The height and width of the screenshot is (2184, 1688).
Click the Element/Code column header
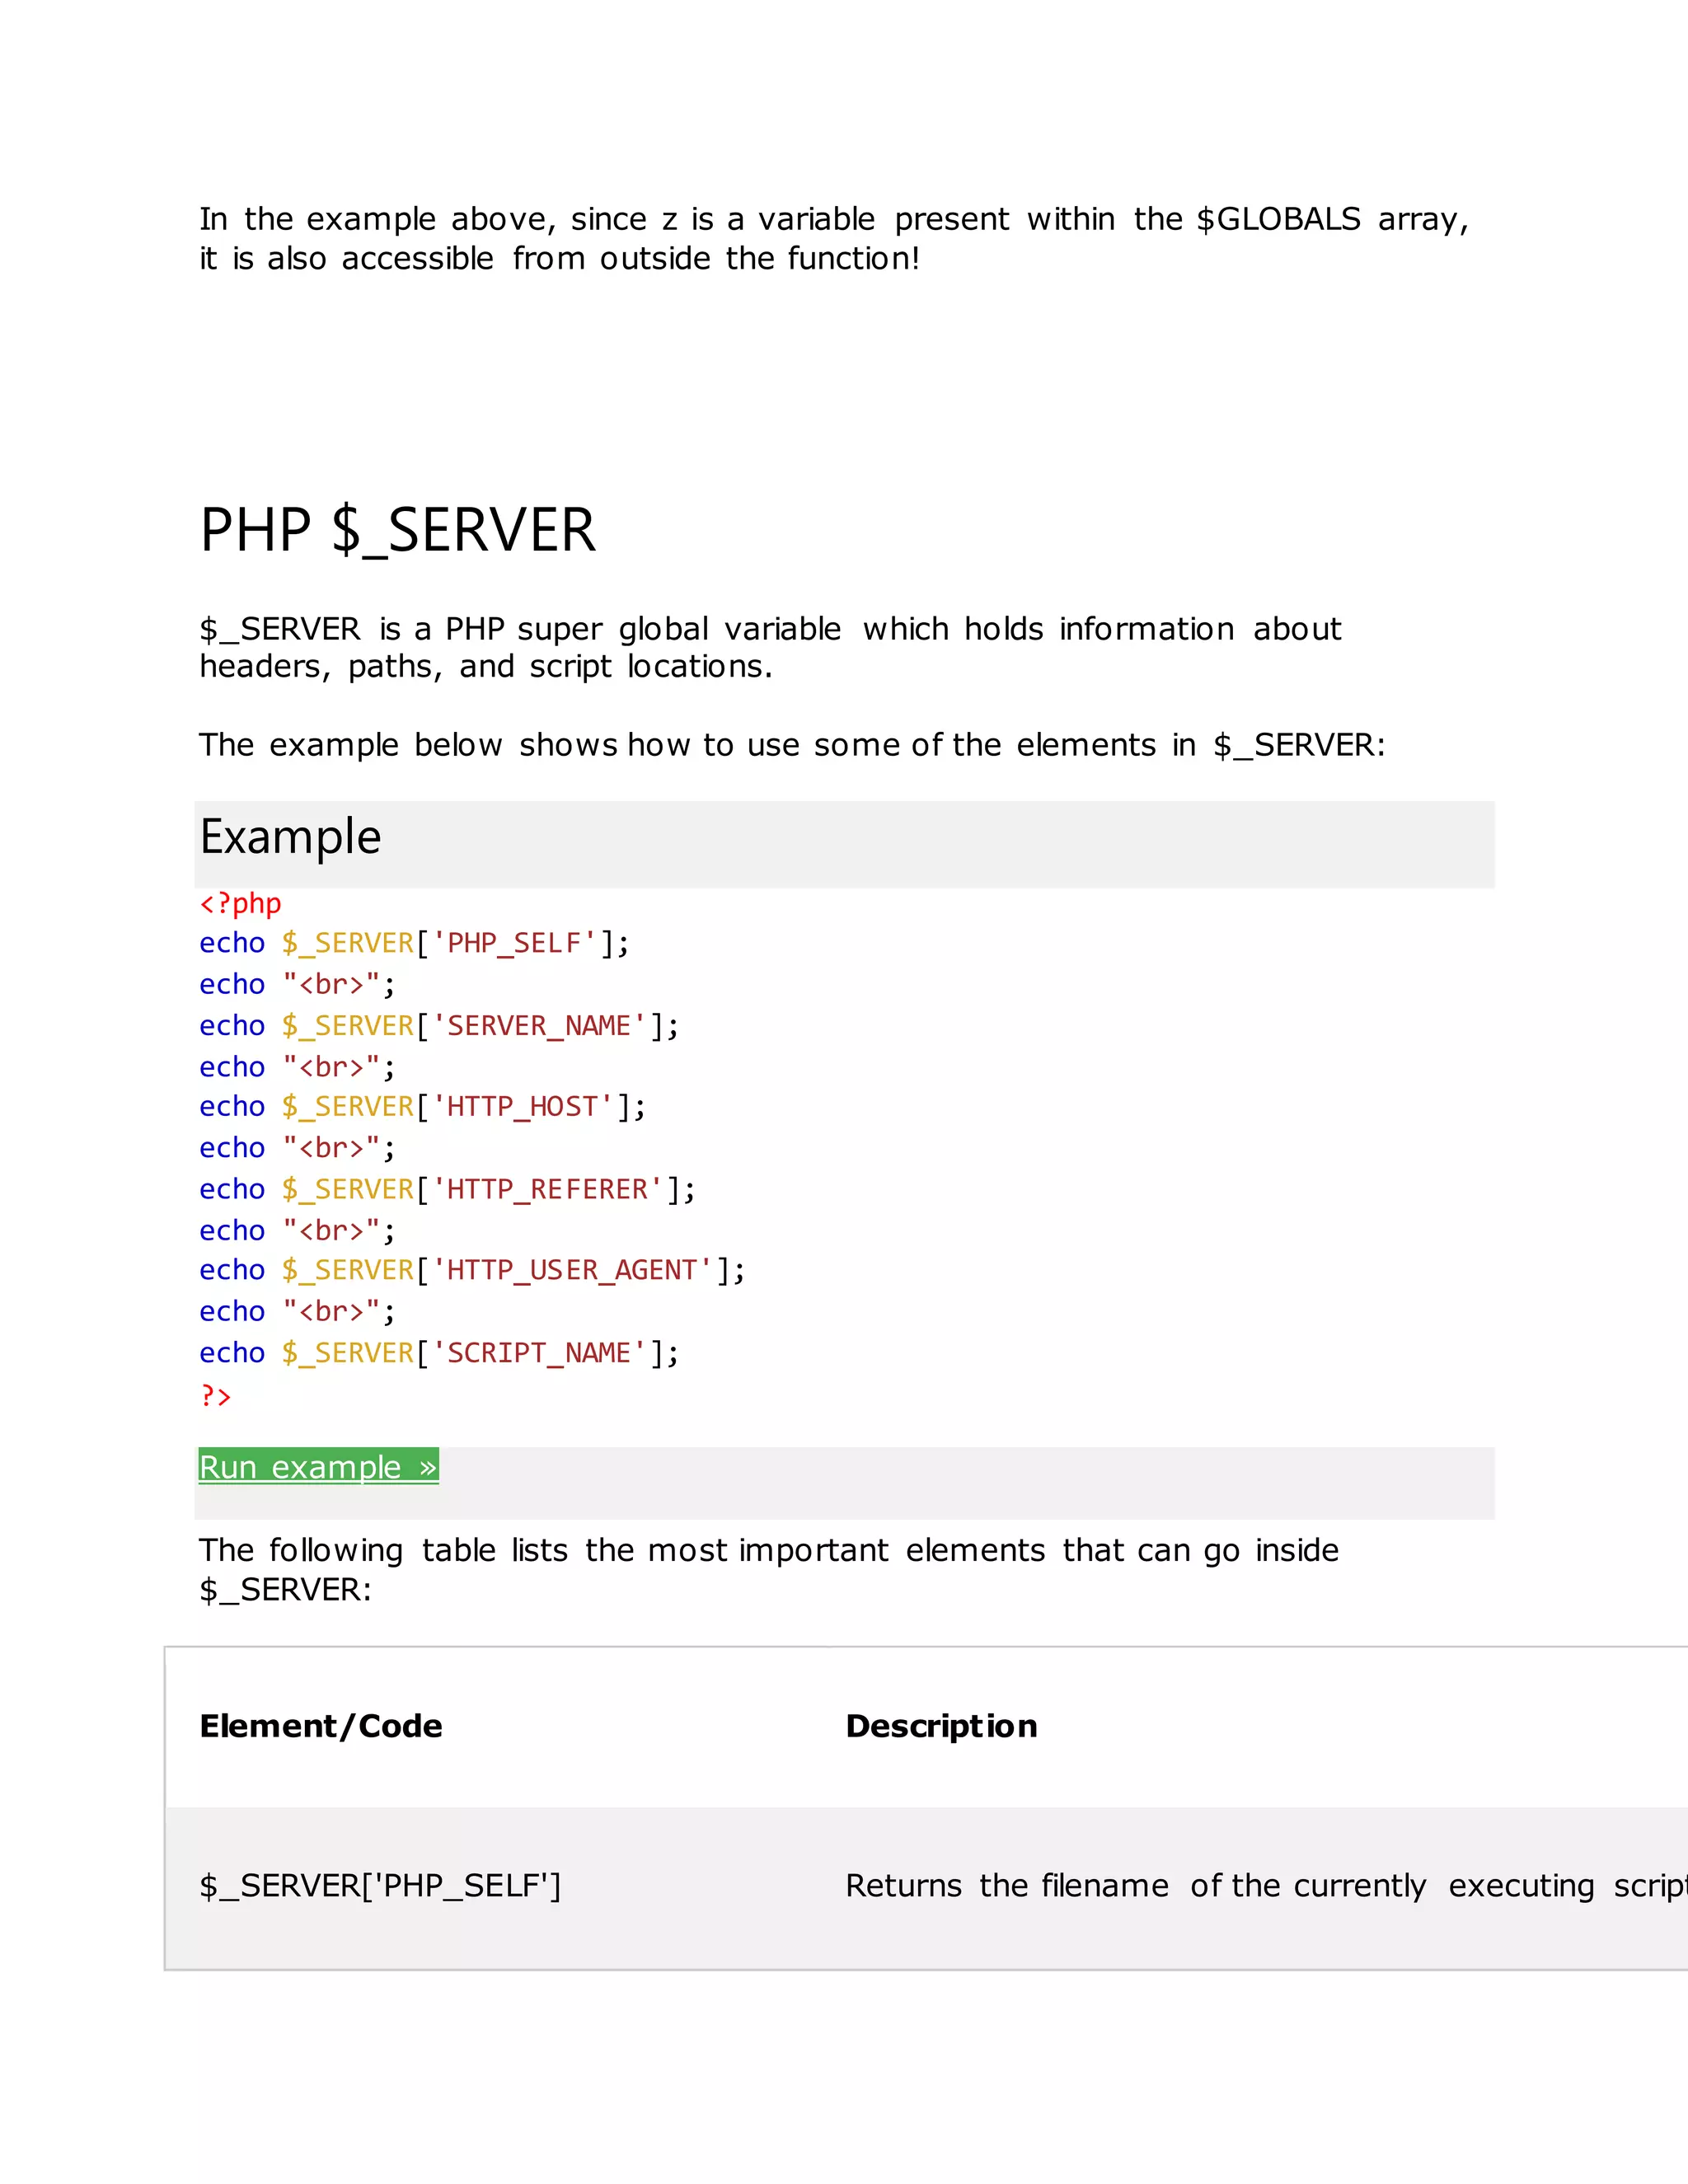tap(320, 1726)
